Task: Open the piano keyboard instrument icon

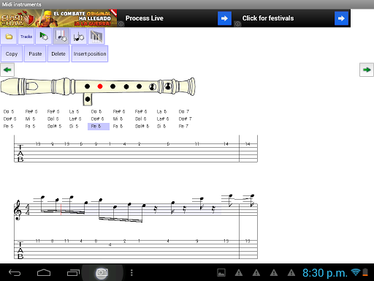Action: (96, 37)
